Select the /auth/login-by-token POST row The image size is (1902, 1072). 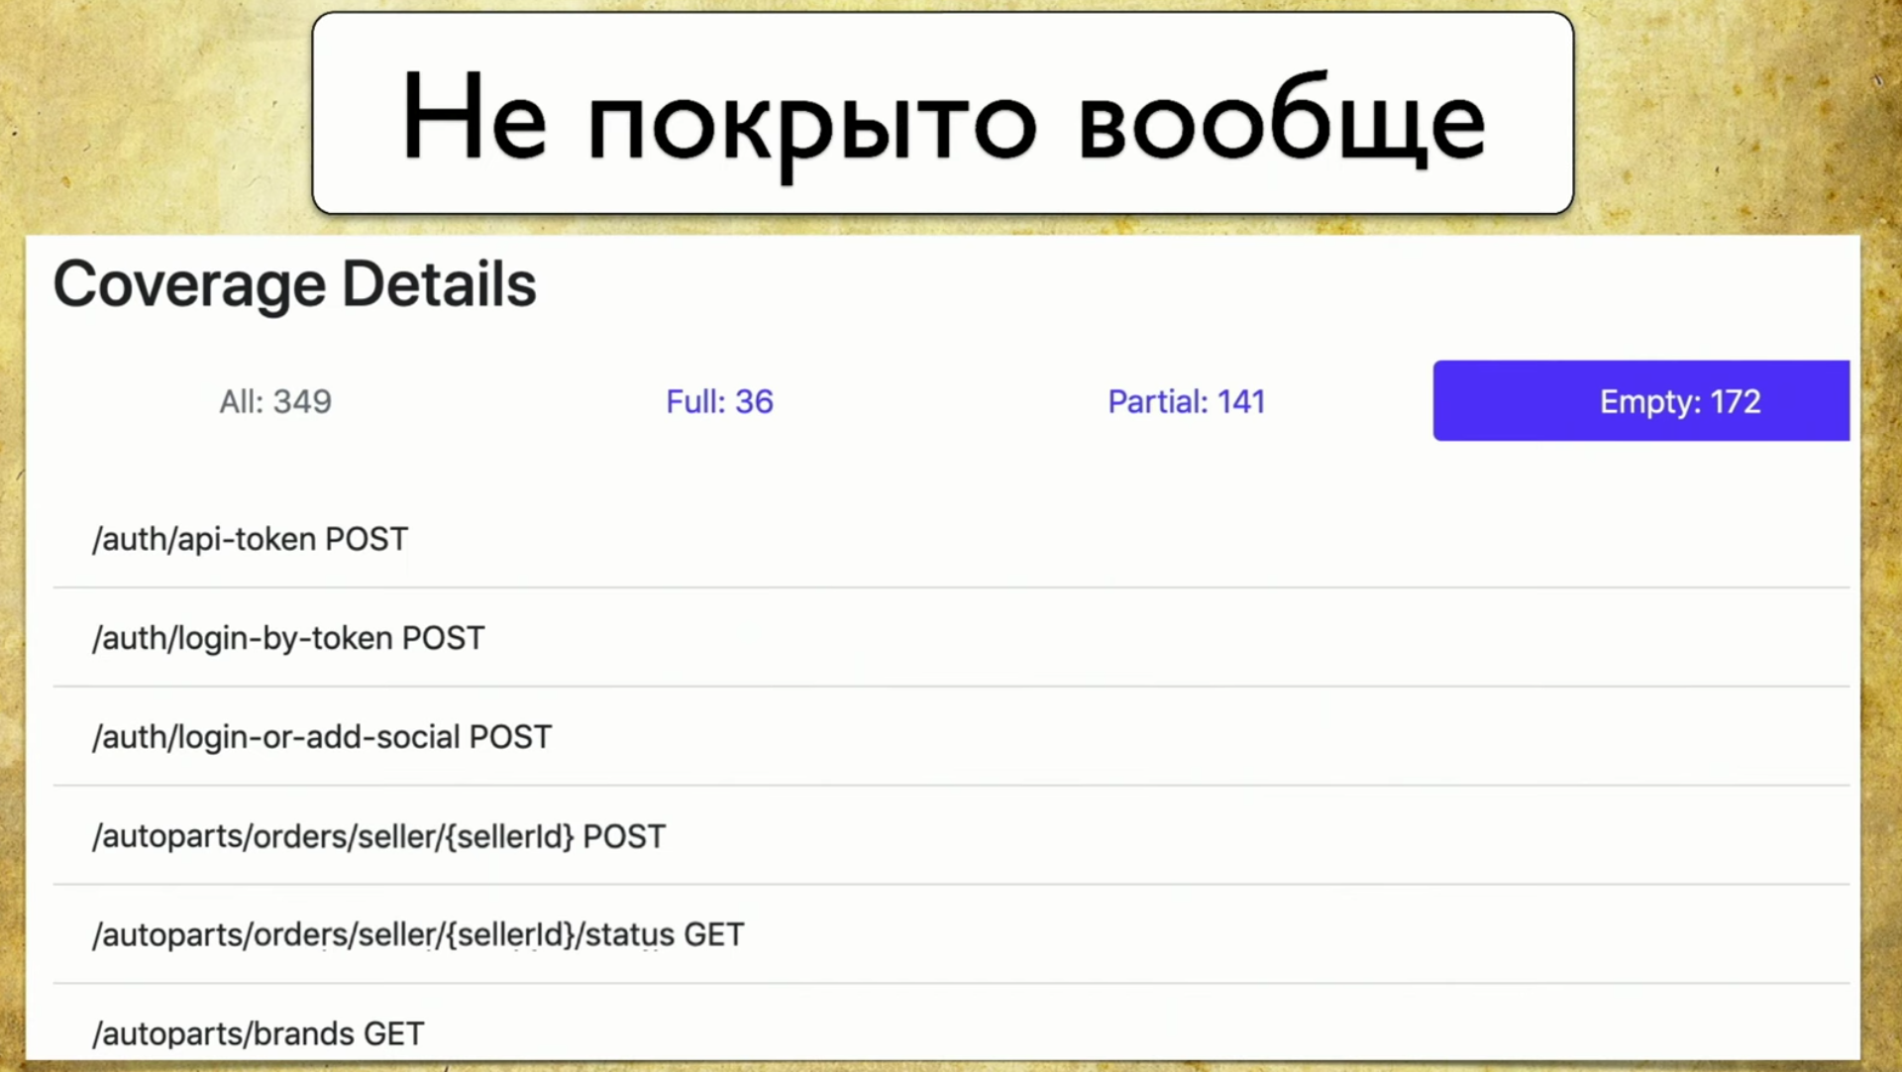pyautogui.click(x=288, y=638)
